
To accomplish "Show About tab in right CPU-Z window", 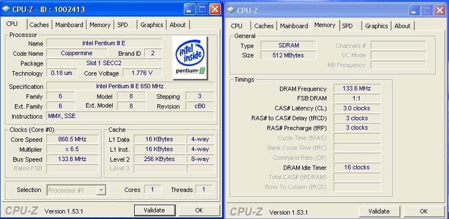I will click(x=403, y=26).
